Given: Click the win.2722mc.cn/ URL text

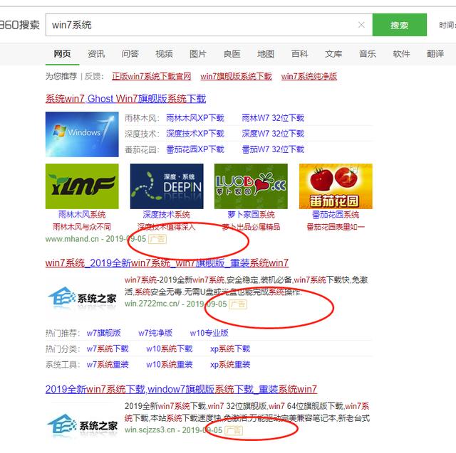Looking at the screenshot, I should click(152, 304).
